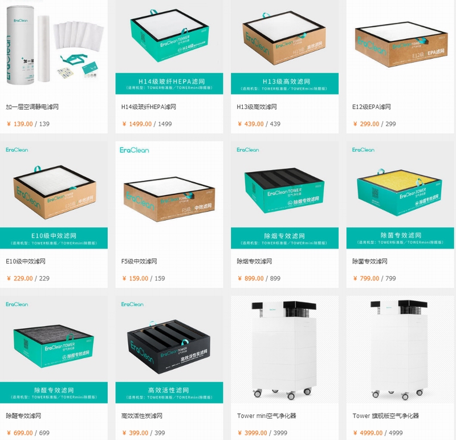The width and height of the screenshot is (456, 440).
Task: Open the 除烟专效滤网 black filter image
Action: click(284, 195)
